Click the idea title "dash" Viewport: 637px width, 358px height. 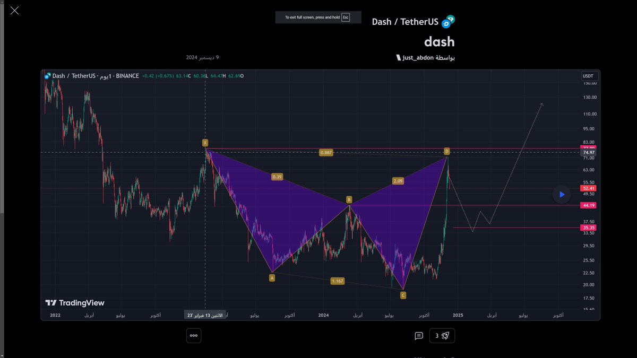[440, 41]
